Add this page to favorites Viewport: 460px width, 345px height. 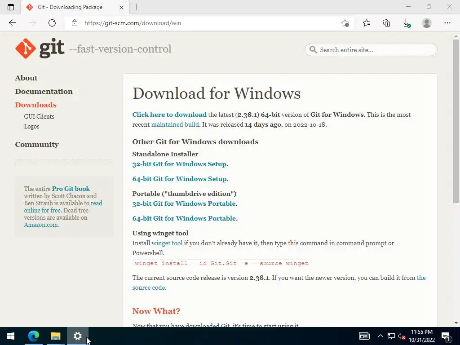pos(345,23)
